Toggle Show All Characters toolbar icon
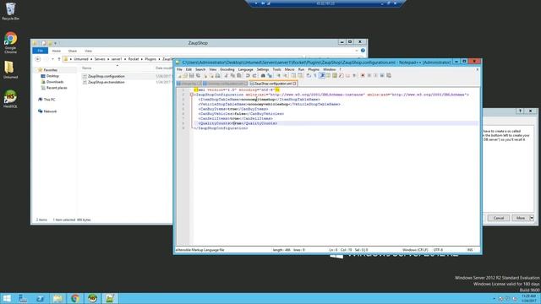Image resolution: width=541 pixels, height=304 pixels. tap(314, 75)
